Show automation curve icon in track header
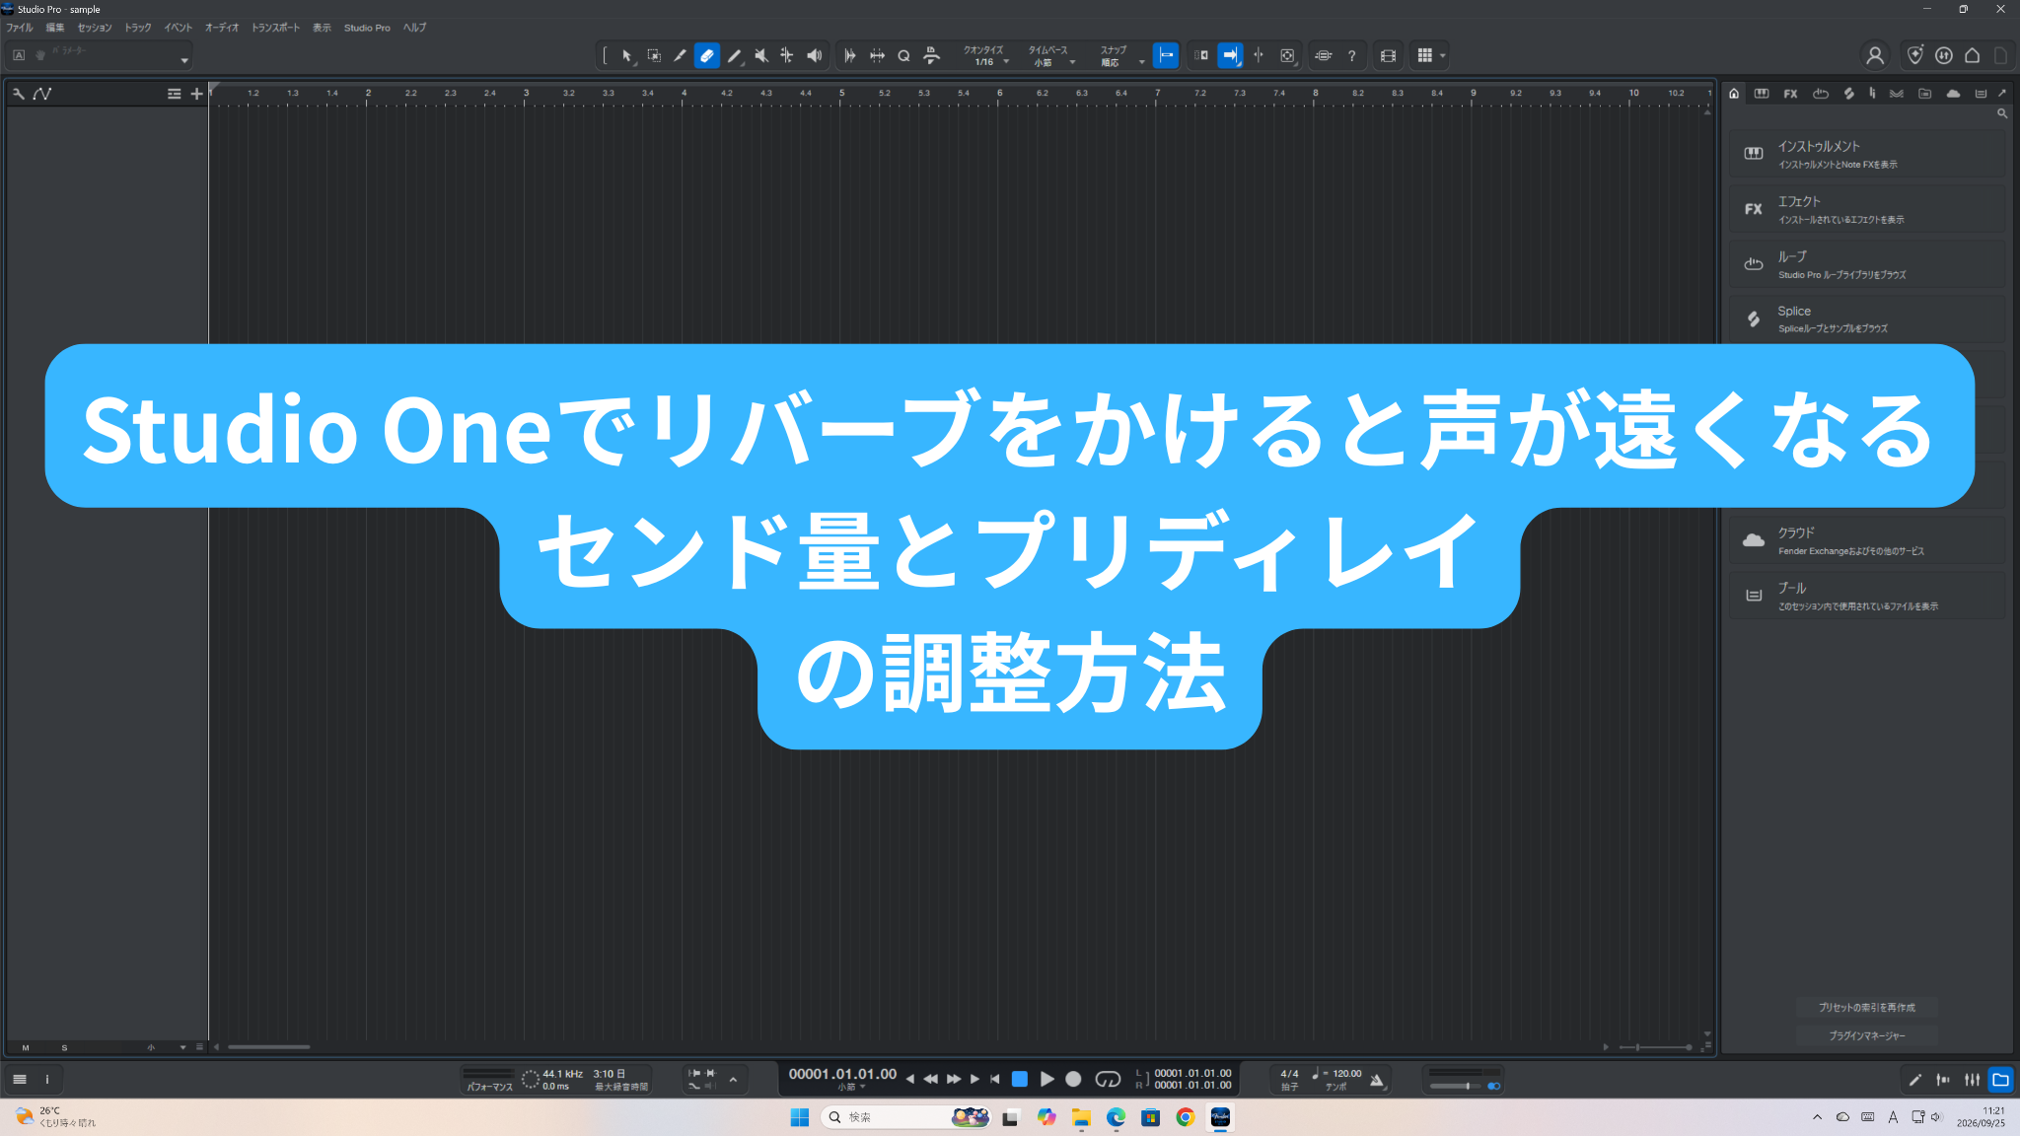Image resolution: width=2020 pixels, height=1136 pixels. tap(42, 94)
